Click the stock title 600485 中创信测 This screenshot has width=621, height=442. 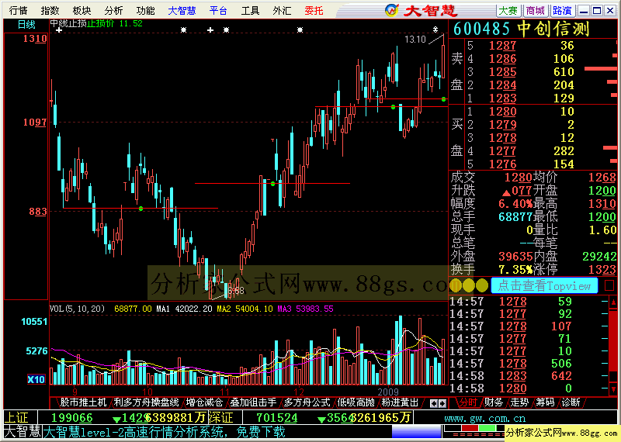coord(522,29)
